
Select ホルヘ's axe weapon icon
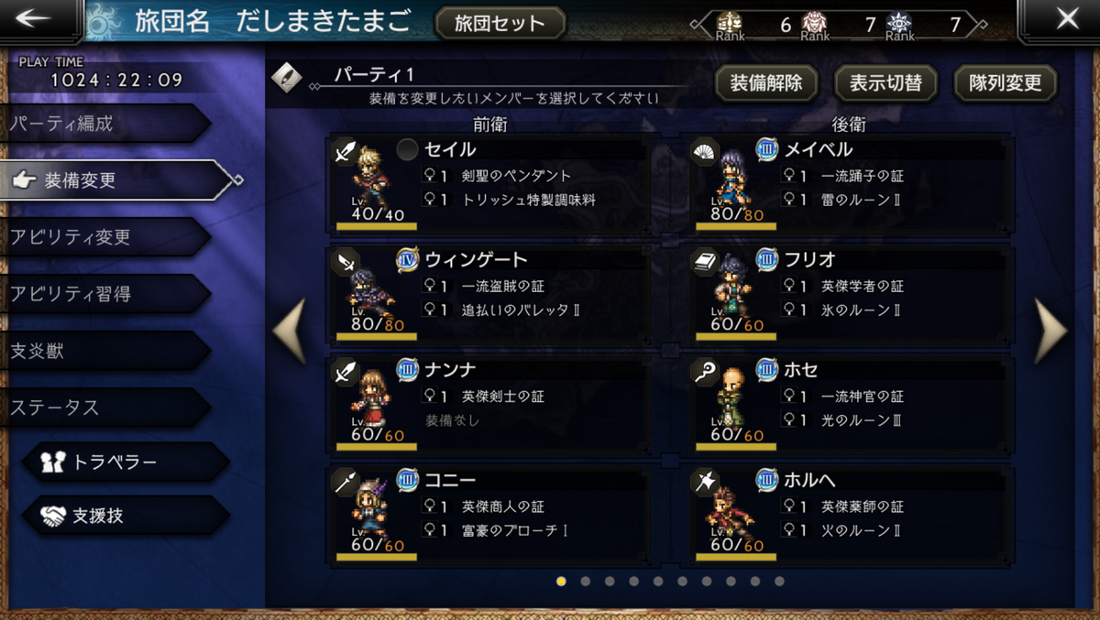[x=704, y=482]
